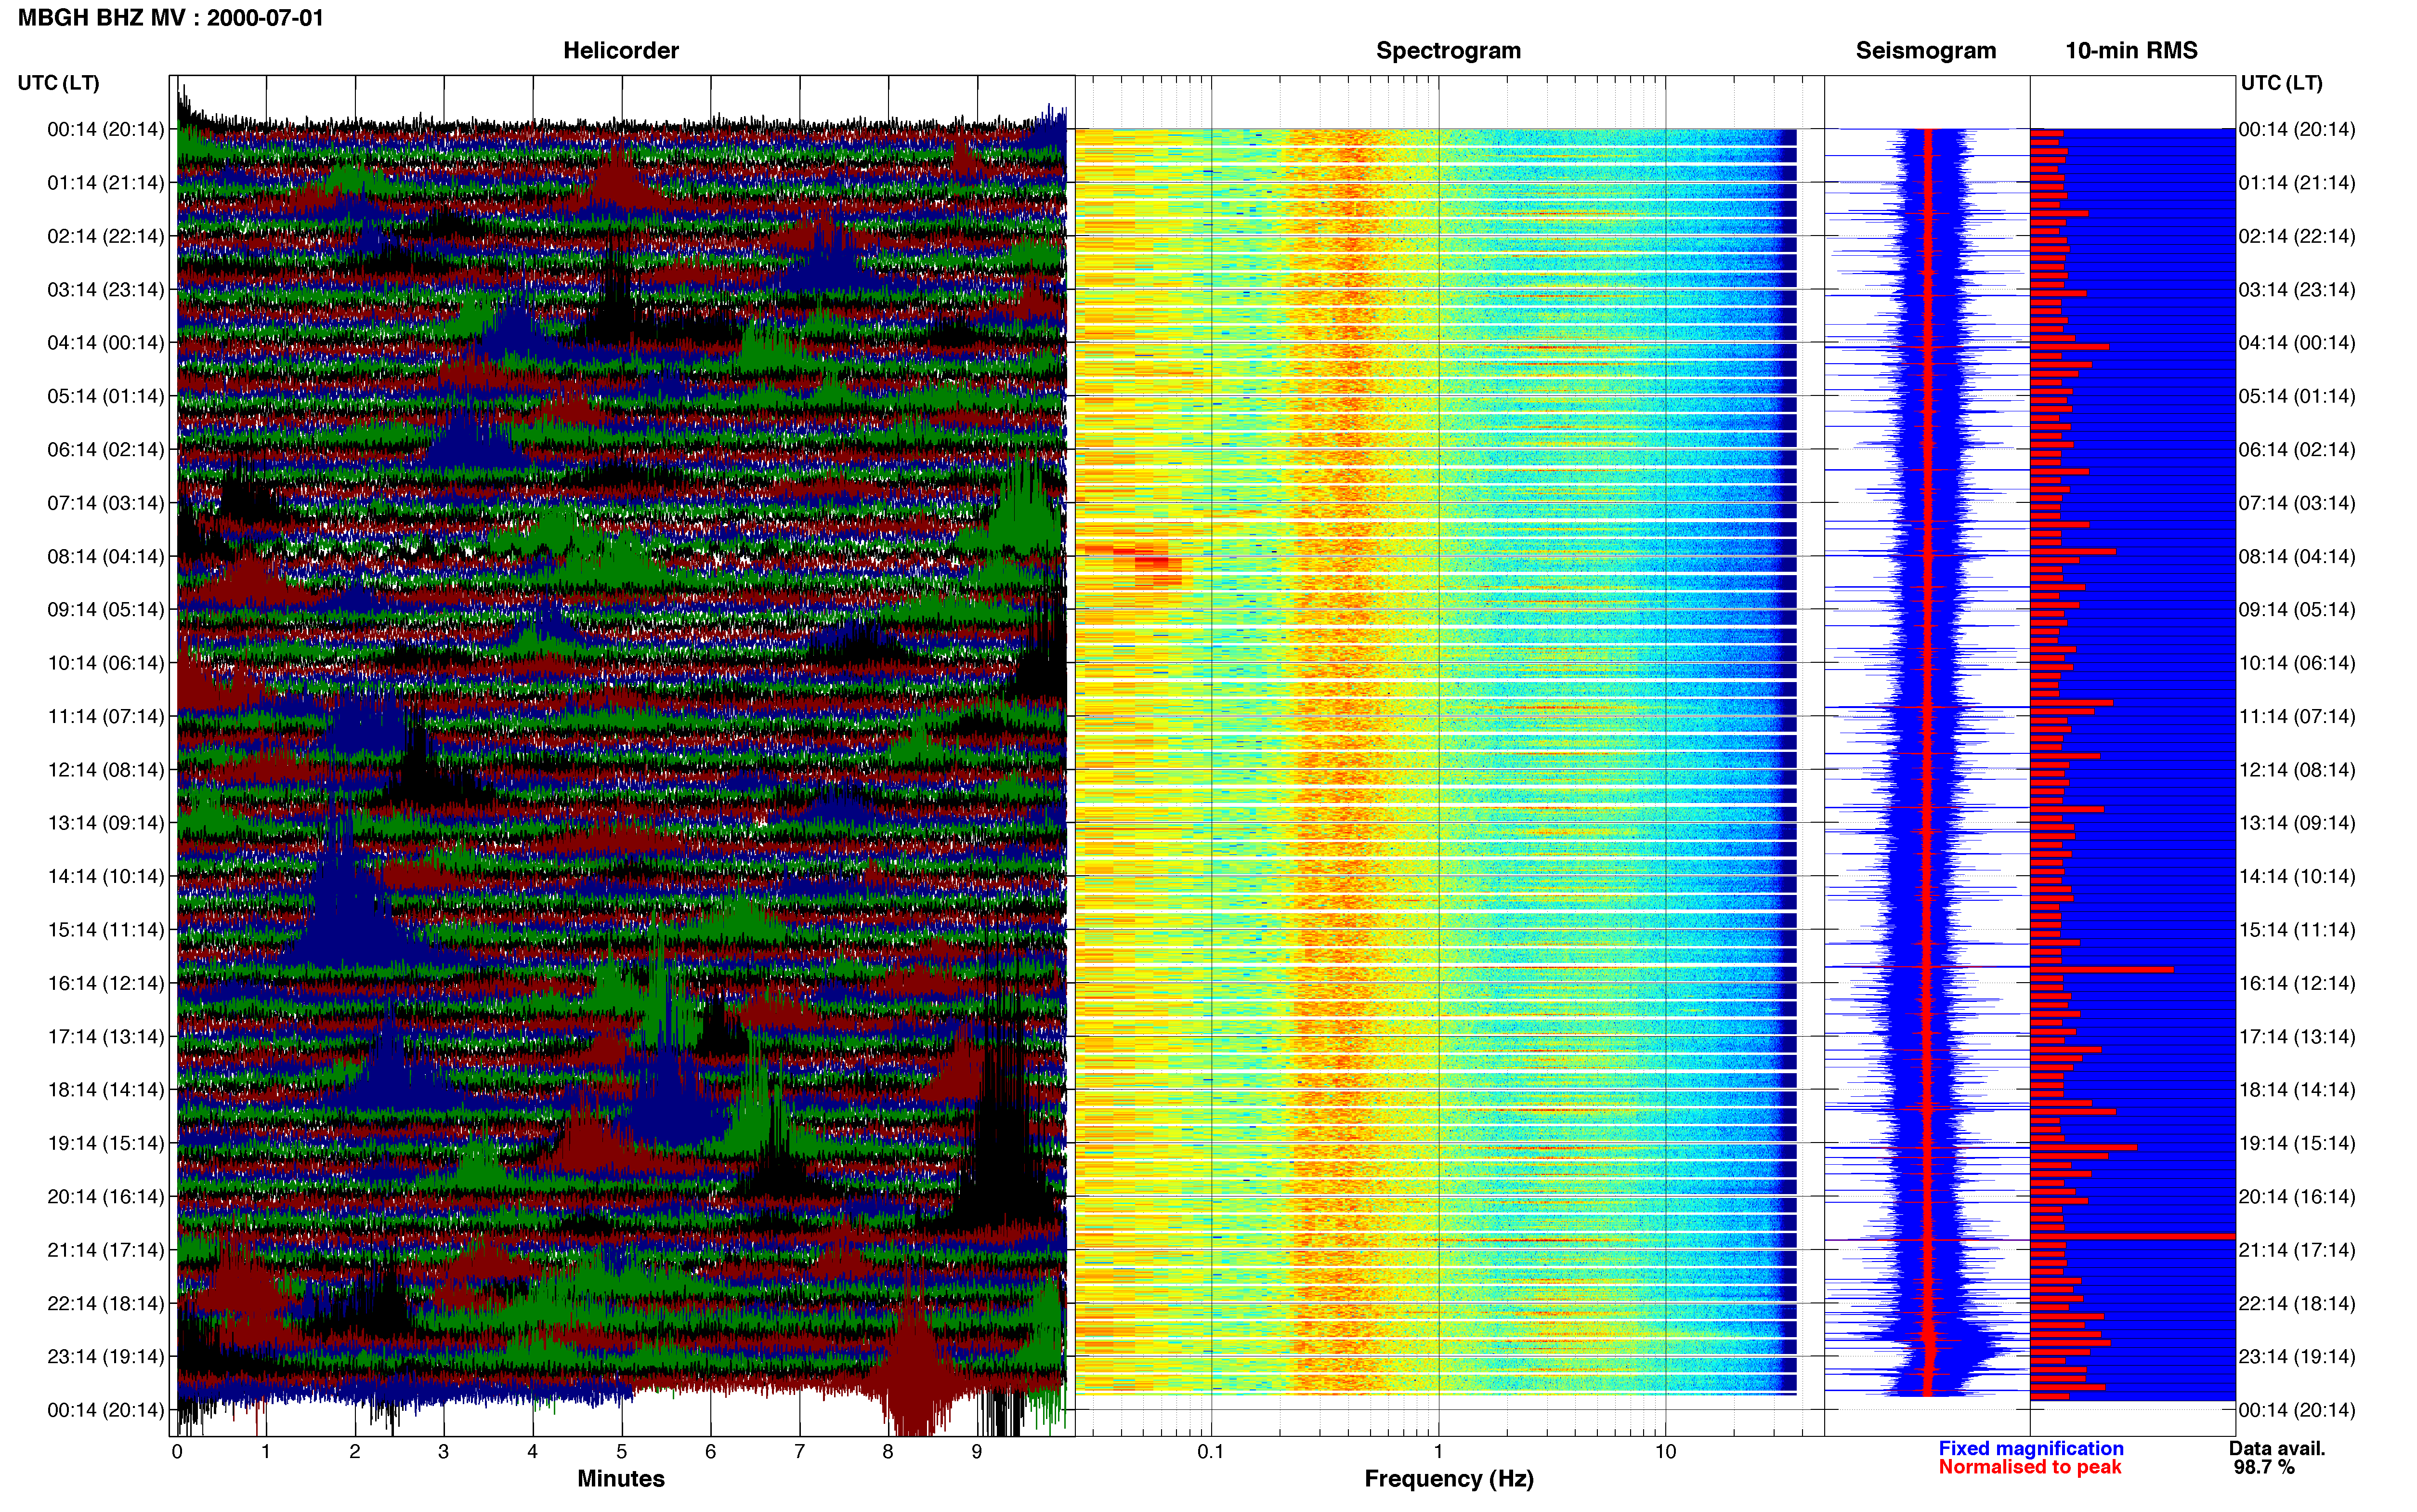Click the 'Minutes' x-axis label
Image resolution: width=2417 pixels, height=1512 pixels.
point(621,1479)
